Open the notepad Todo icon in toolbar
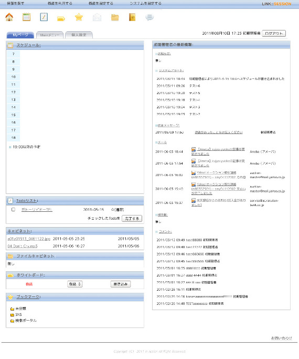The height and width of the screenshot is (359, 299). 44,17
